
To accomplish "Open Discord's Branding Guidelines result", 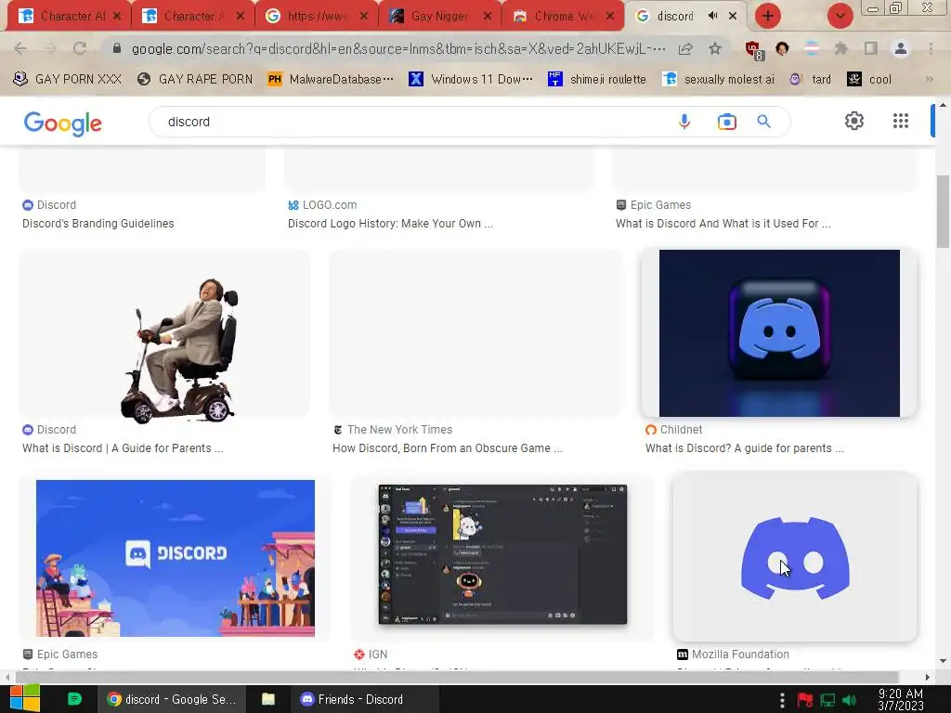I will point(98,224).
